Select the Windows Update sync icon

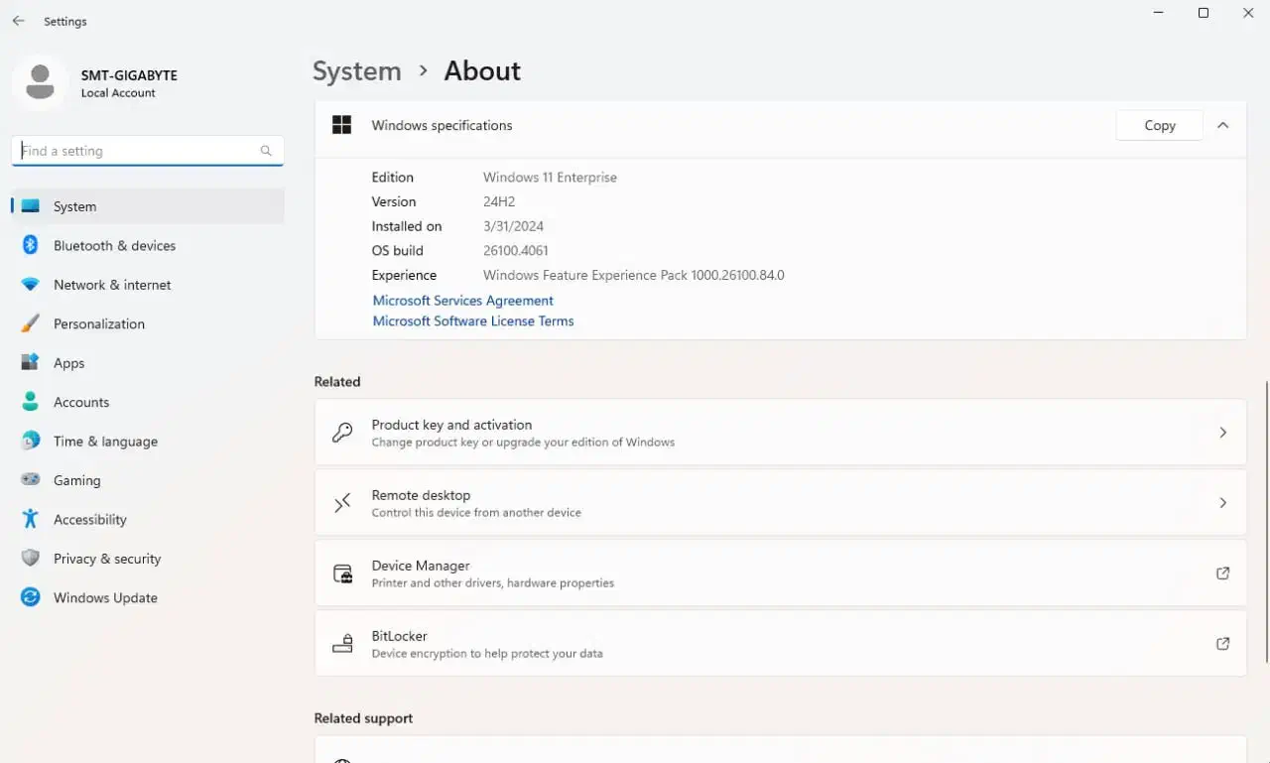pos(31,597)
